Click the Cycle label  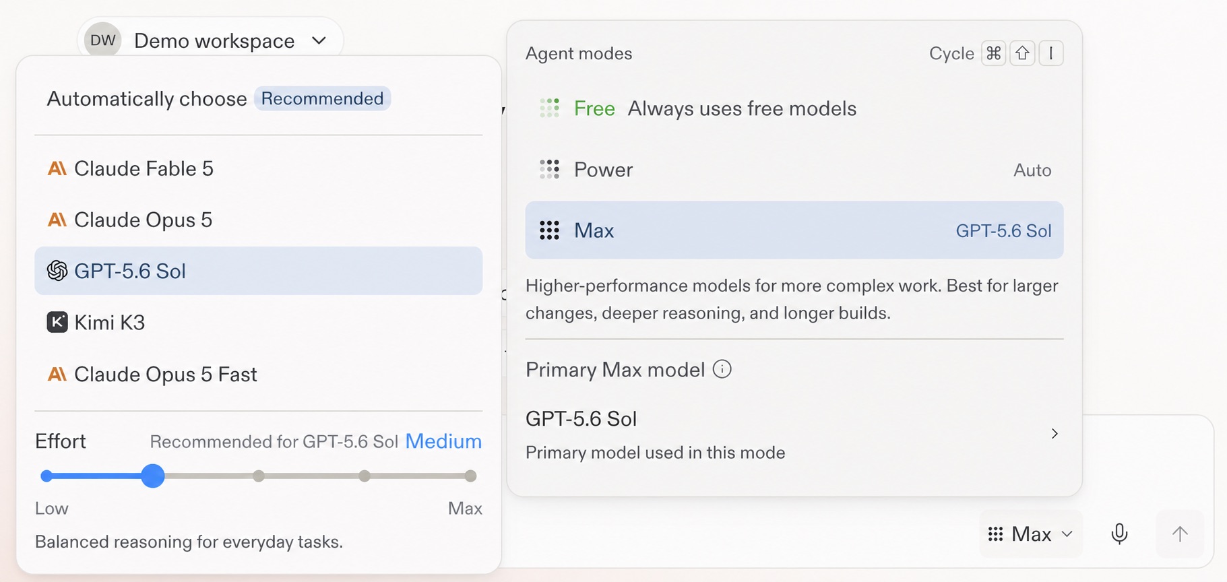[951, 53]
